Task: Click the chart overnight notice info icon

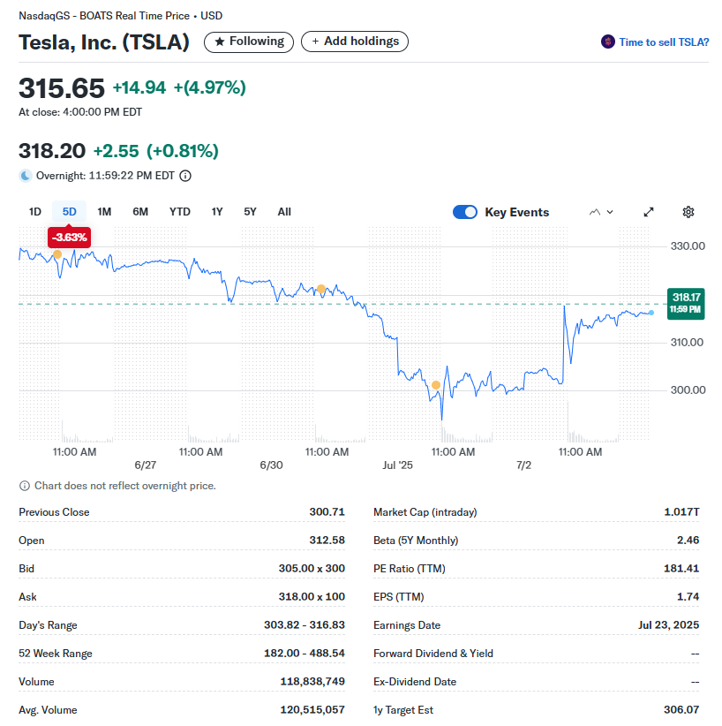Action: 25,486
